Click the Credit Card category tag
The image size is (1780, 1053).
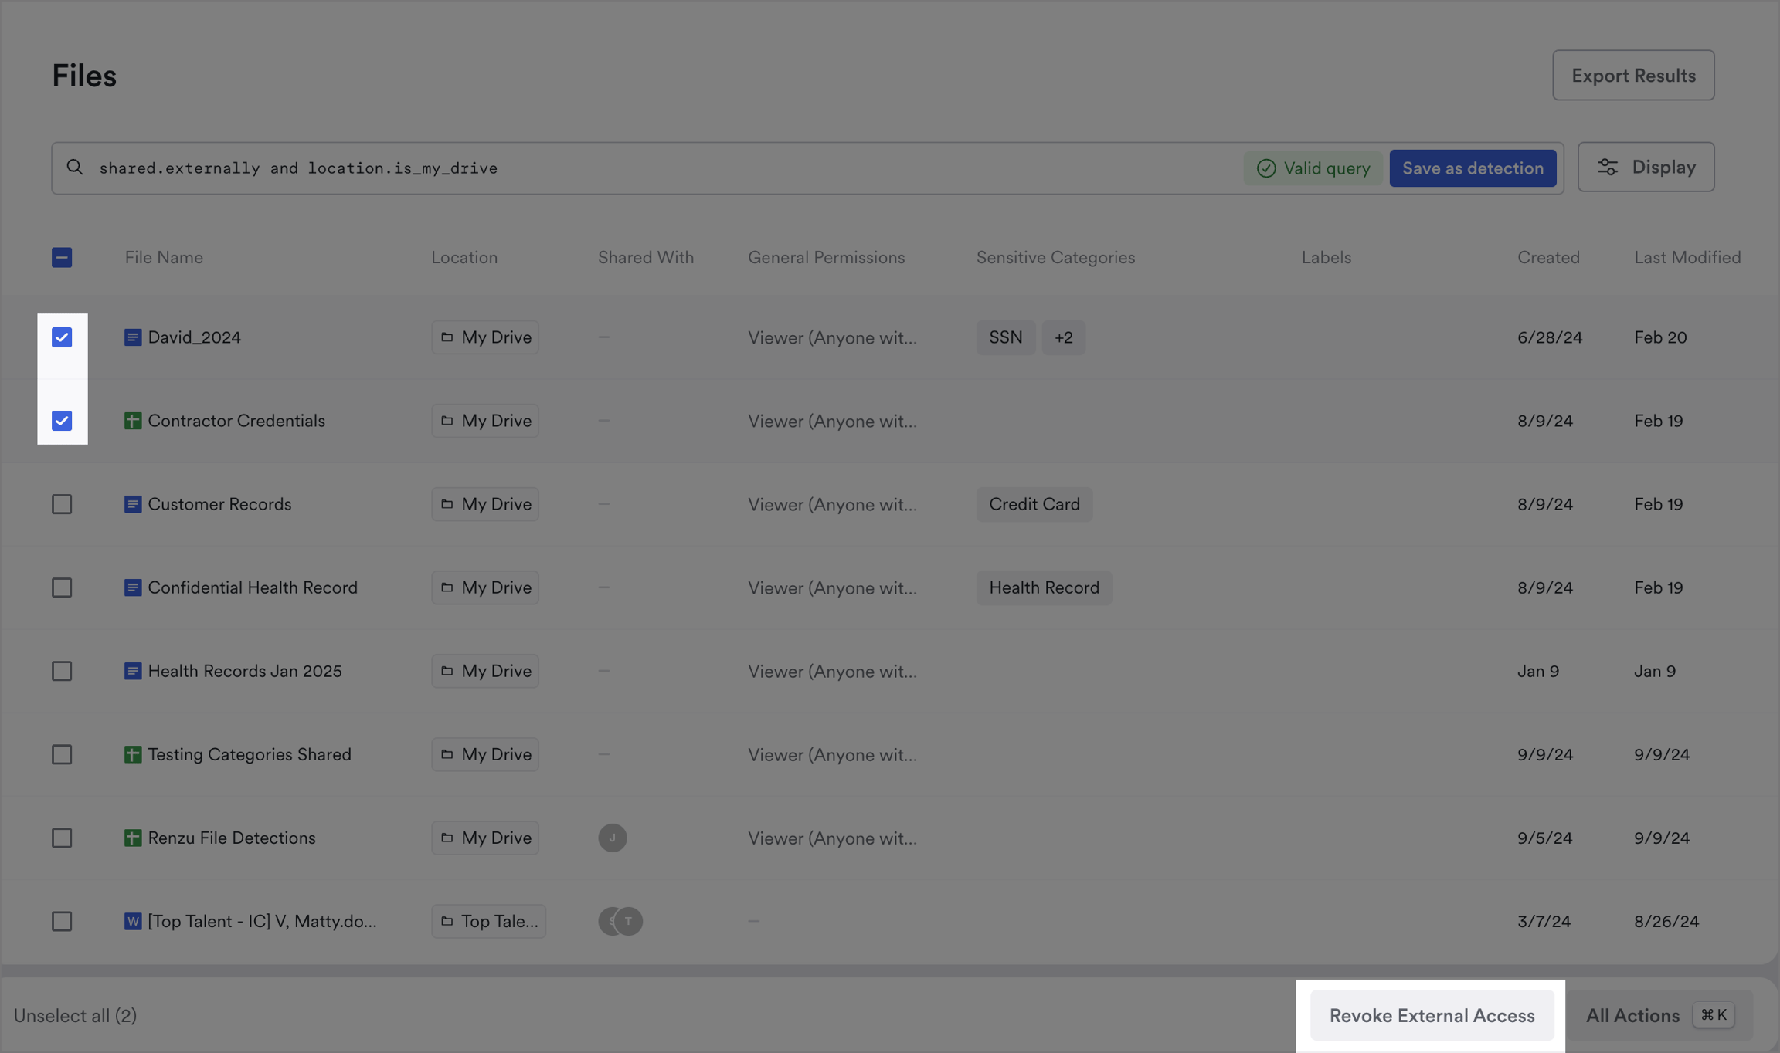point(1034,504)
